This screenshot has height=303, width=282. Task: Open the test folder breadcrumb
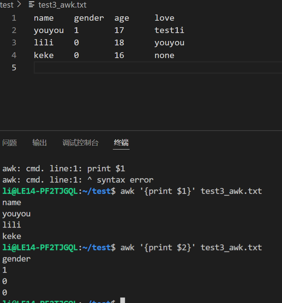[7, 5]
